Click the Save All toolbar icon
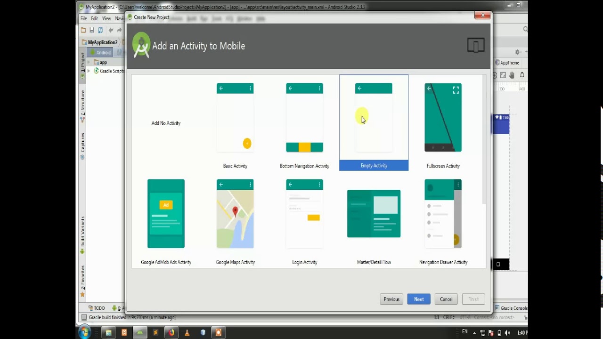The image size is (603, 339). coord(92,30)
